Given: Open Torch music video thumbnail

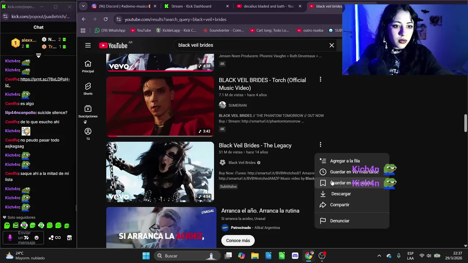Looking at the screenshot, I should pos(160,106).
